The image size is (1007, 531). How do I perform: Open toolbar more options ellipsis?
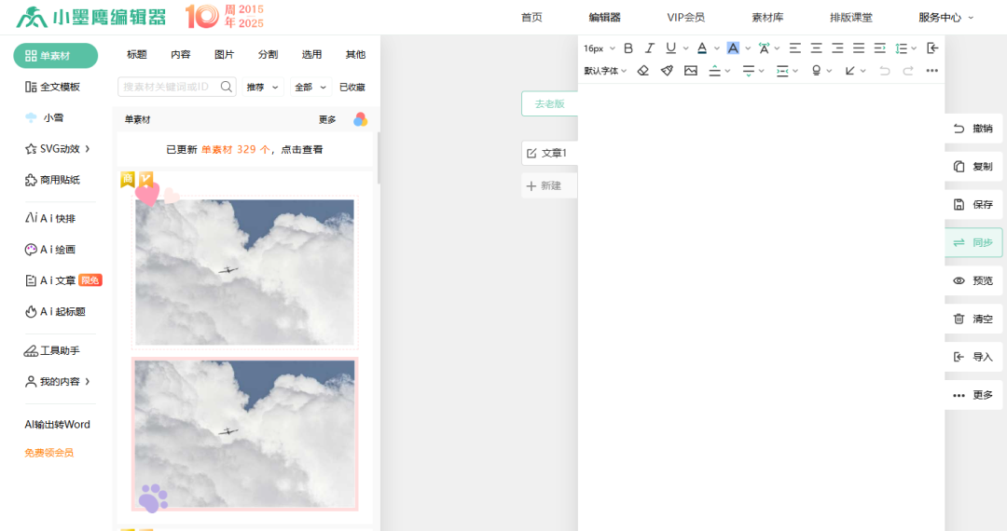coord(931,71)
